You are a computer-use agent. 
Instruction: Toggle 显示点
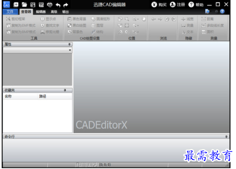48,19
